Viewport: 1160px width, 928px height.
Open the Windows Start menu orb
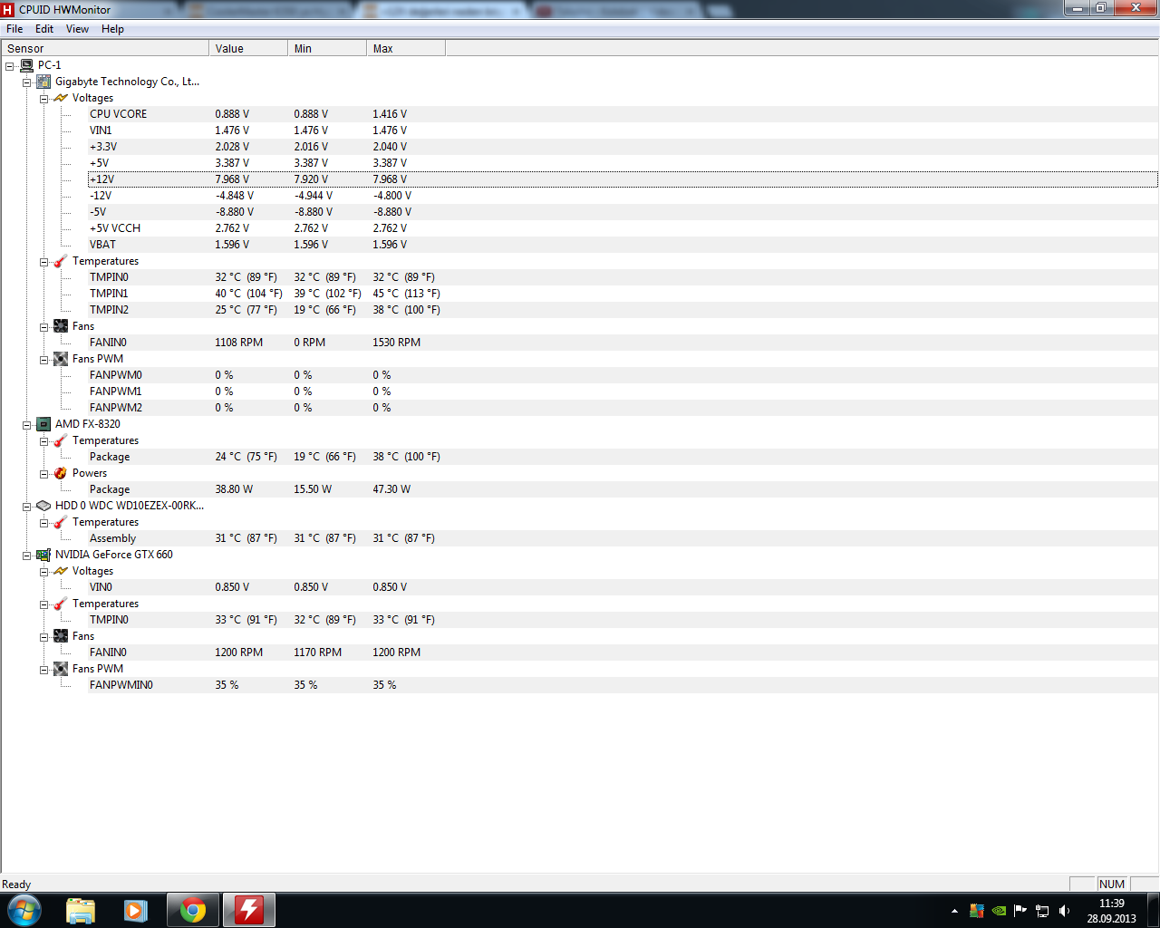[24, 910]
